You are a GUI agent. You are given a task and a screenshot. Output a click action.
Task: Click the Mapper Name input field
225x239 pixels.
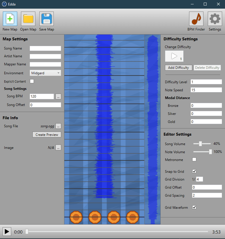45,64
